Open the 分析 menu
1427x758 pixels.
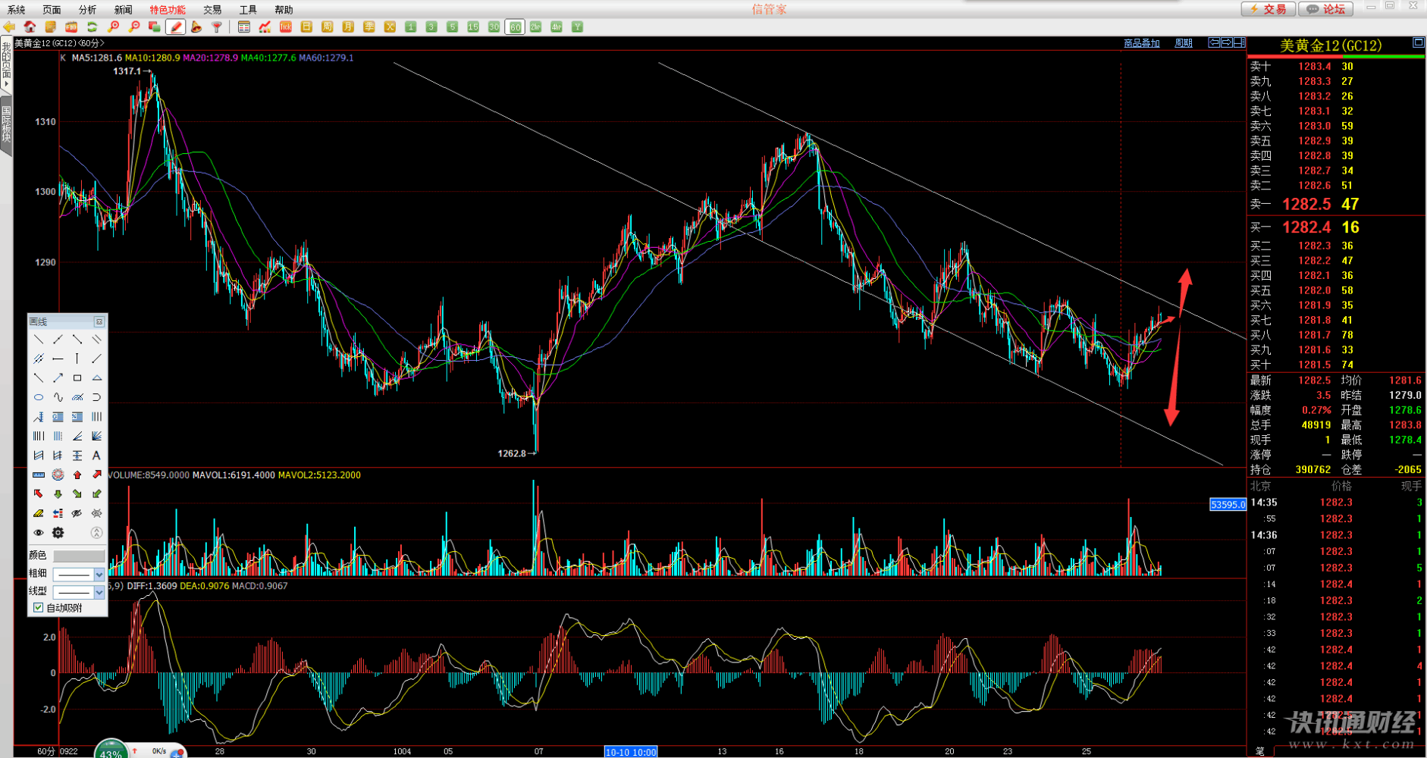[x=87, y=10]
